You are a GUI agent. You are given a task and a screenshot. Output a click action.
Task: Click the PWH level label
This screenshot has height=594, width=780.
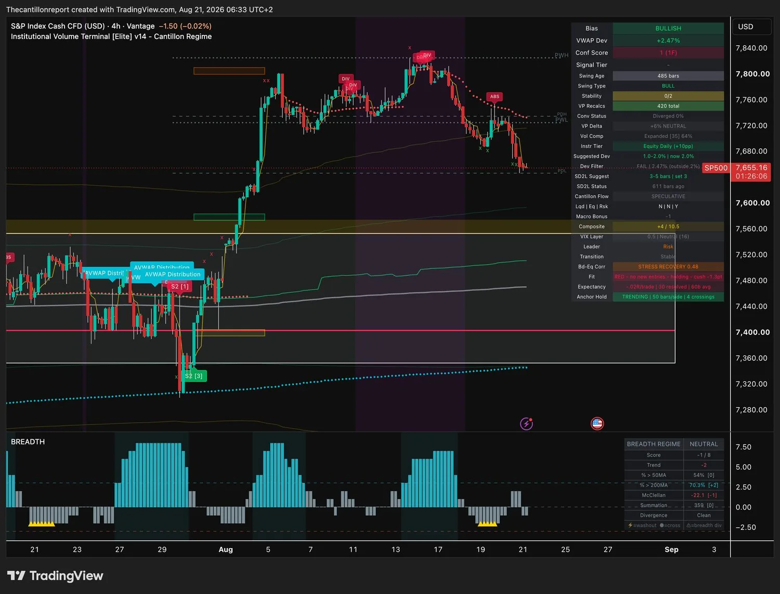(x=562, y=55)
